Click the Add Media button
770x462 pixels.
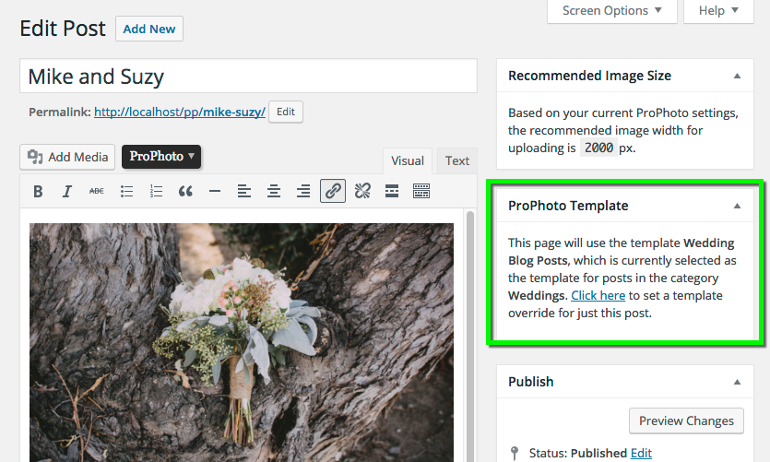tap(67, 157)
